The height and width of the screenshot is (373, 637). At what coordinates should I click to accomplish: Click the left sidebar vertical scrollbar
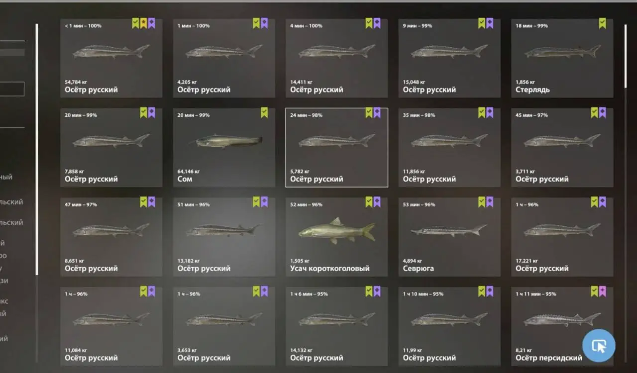pos(36,149)
